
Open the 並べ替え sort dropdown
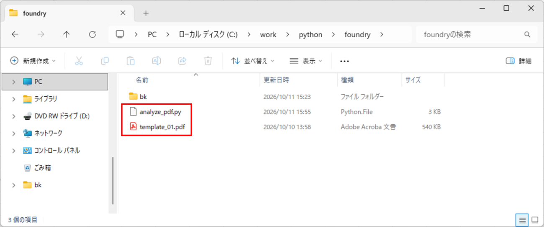[x=253, y=61]
